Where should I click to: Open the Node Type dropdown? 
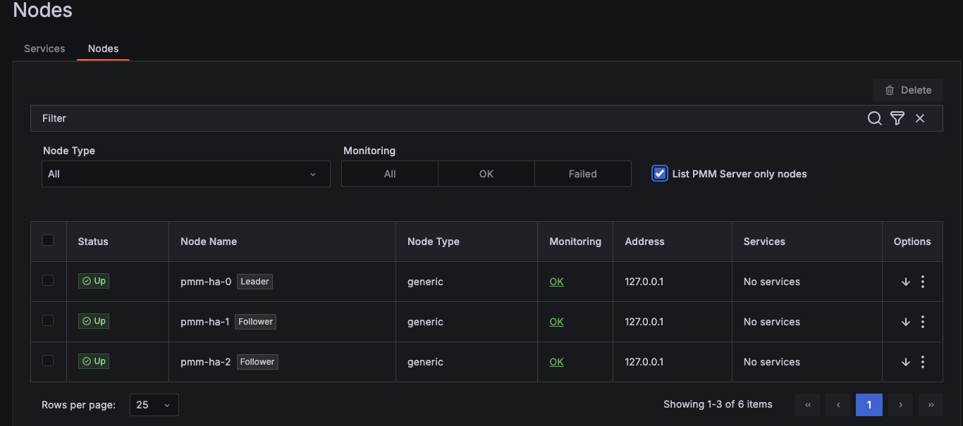185,173
